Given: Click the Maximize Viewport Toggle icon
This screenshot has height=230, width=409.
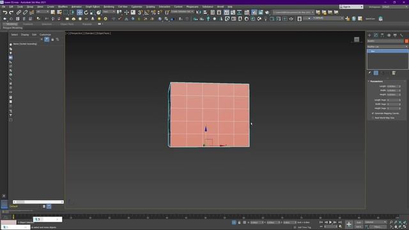Looking at the screenshot, I should click(x=405, y=227).
